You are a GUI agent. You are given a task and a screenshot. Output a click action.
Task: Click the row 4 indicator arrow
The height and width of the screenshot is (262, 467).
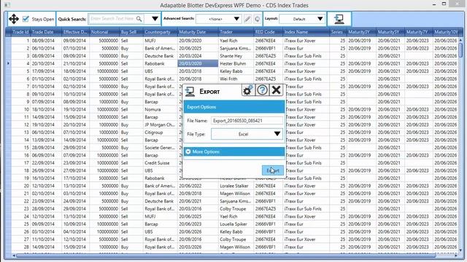(x=8, y=63)
